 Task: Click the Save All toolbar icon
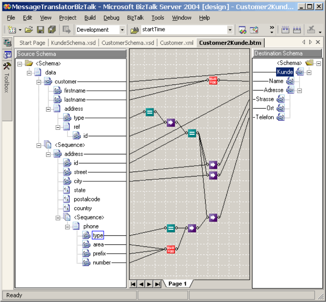click(x=52, y=30)
